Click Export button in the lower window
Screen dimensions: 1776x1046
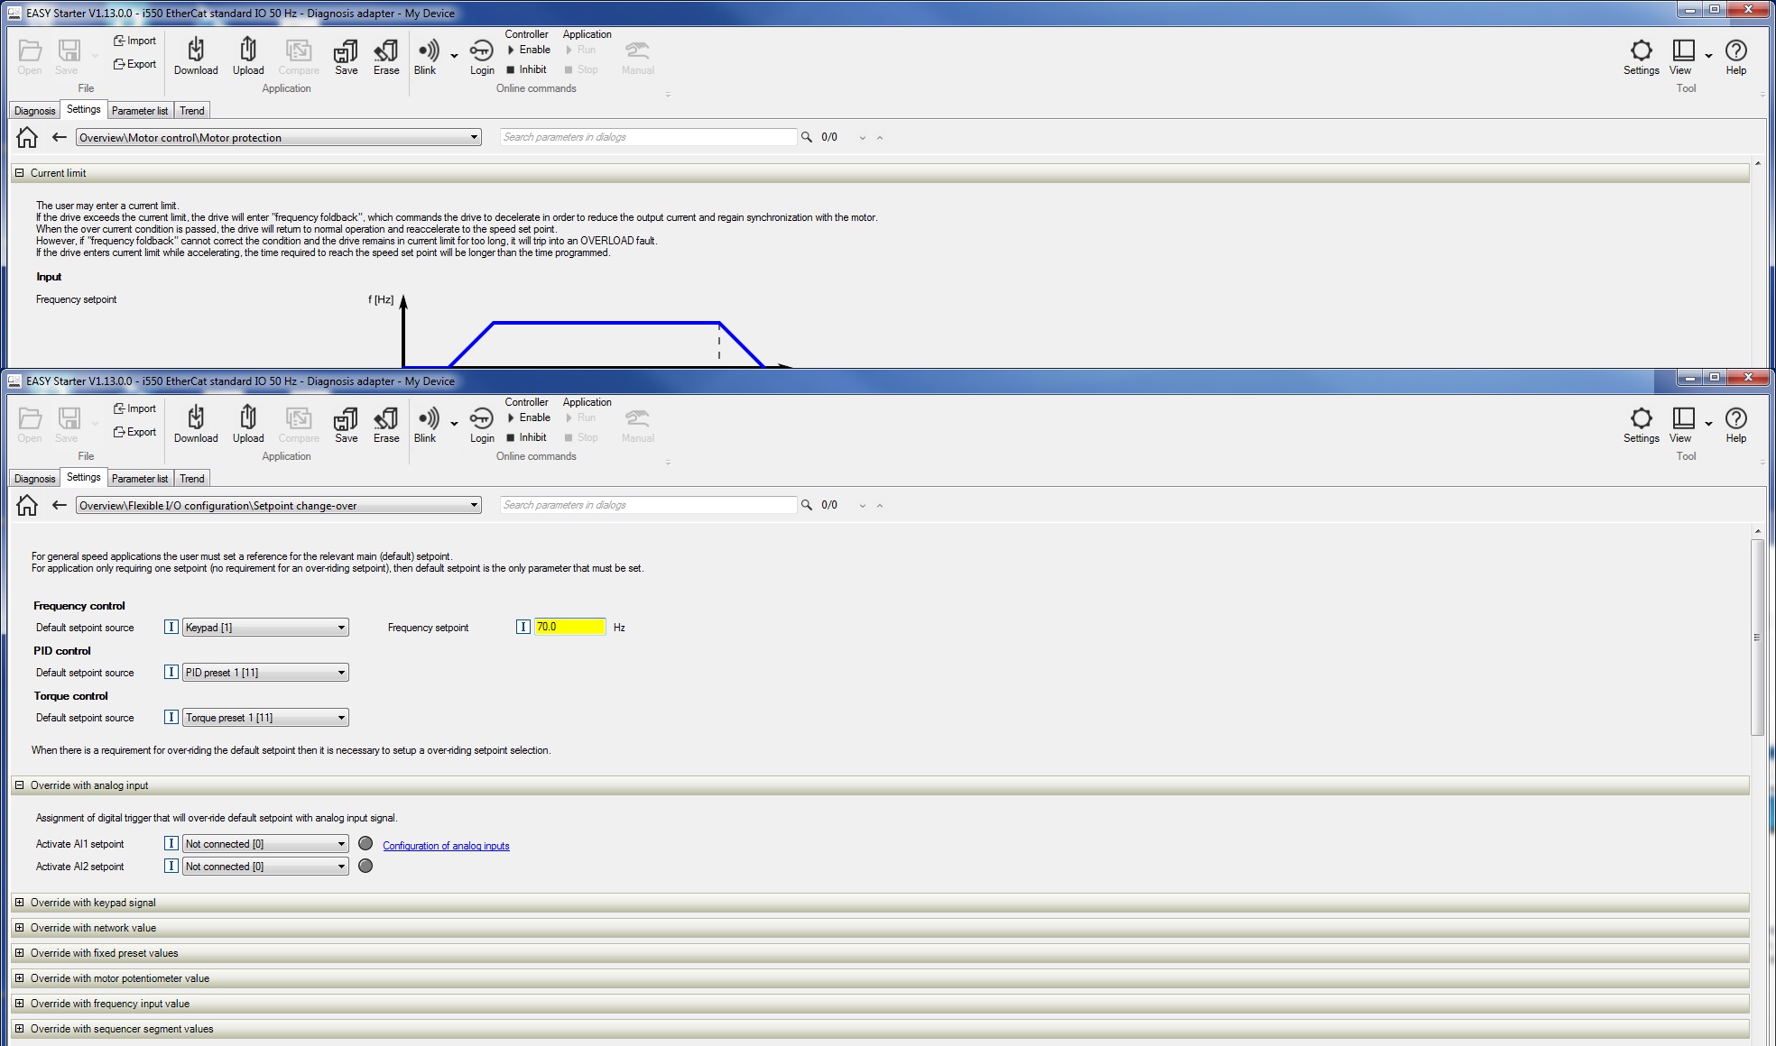134,432
